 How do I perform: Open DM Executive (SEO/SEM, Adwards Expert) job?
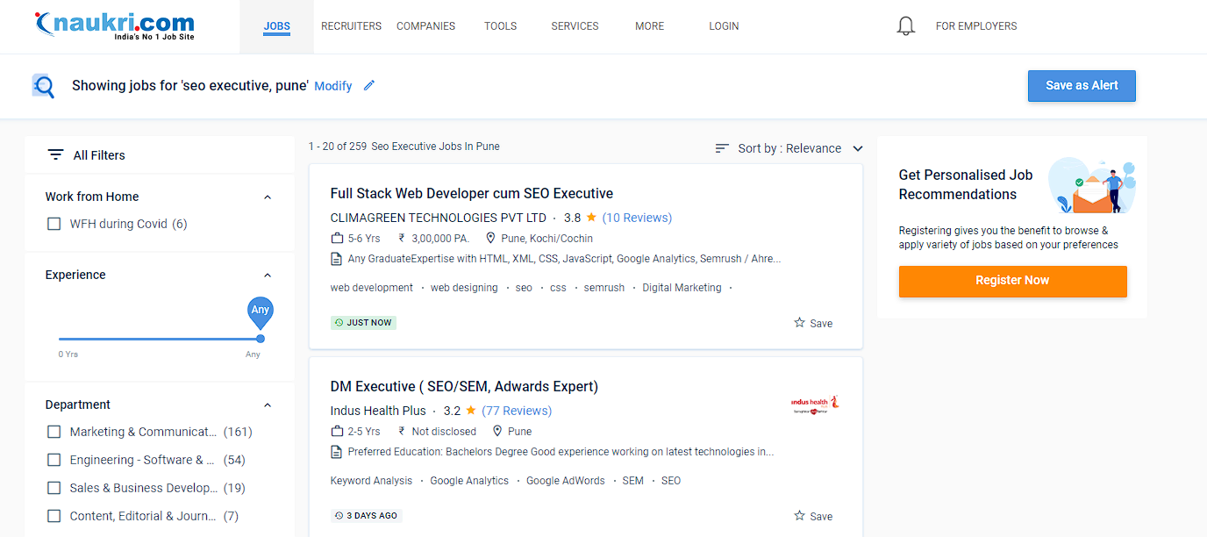pos(464,386)
